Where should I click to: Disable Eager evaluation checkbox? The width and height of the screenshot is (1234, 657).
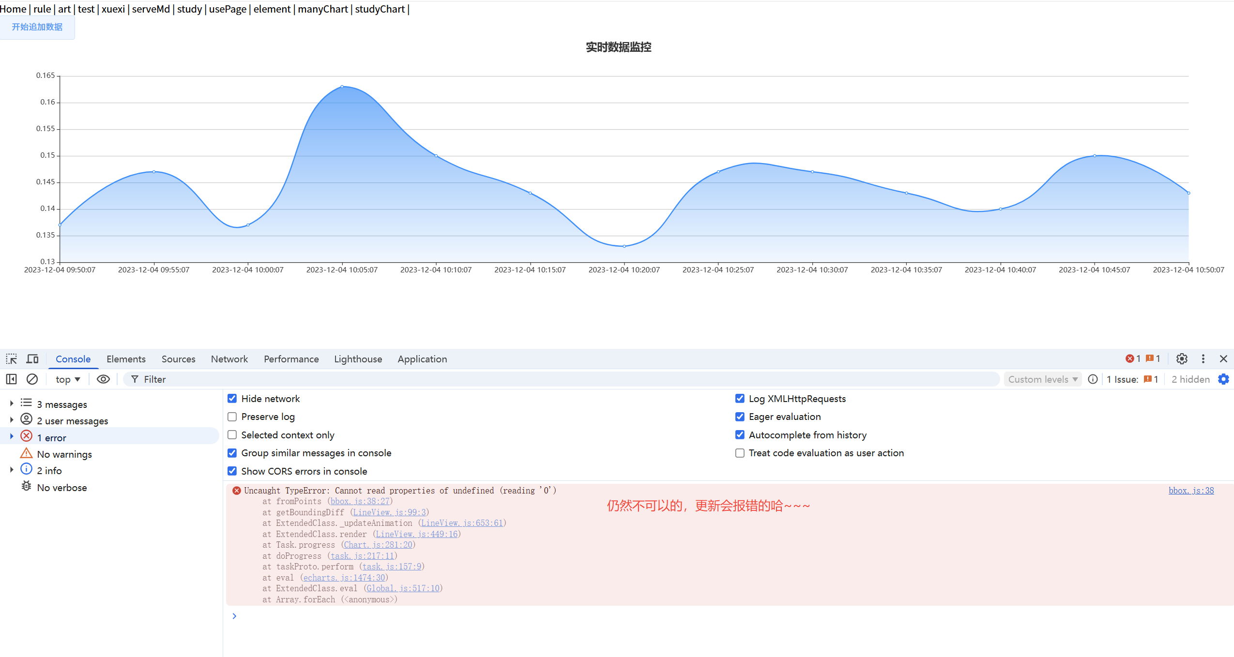tap(740, 417)
